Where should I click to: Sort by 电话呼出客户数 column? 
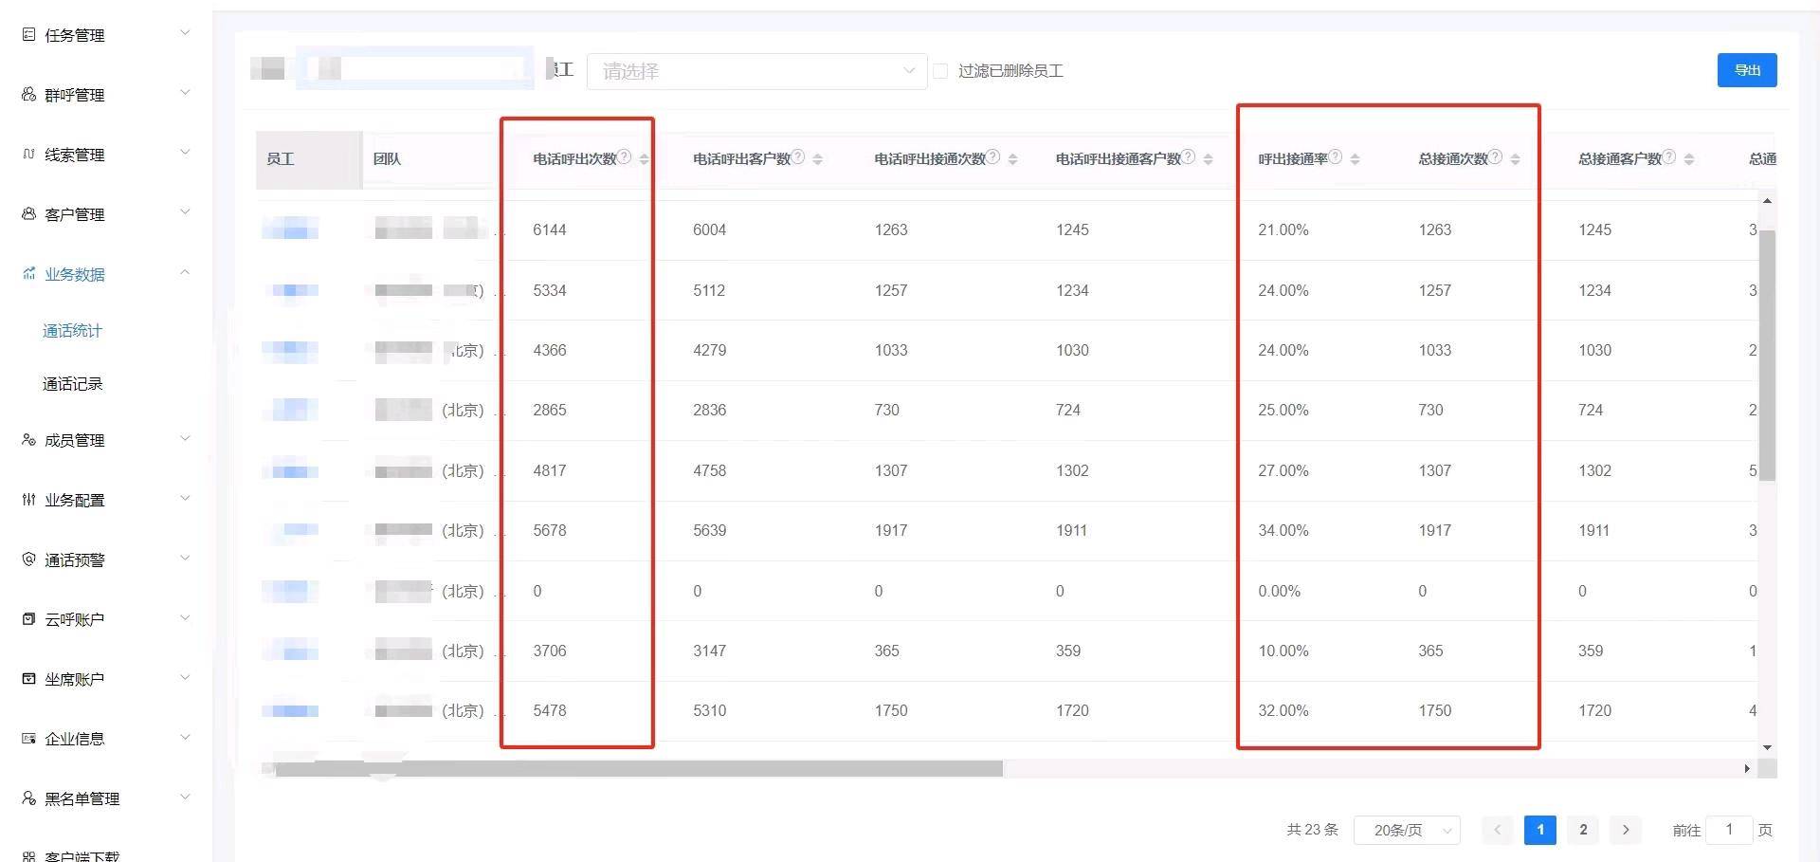tap(817, 159)
